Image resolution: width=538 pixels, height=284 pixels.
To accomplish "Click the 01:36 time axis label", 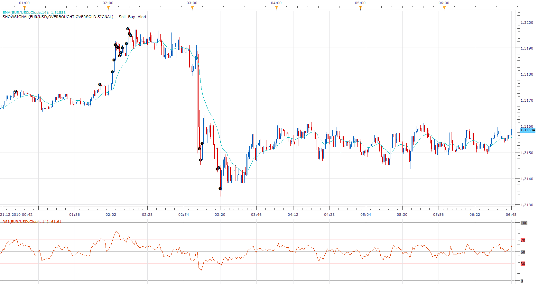I will 75,215.
